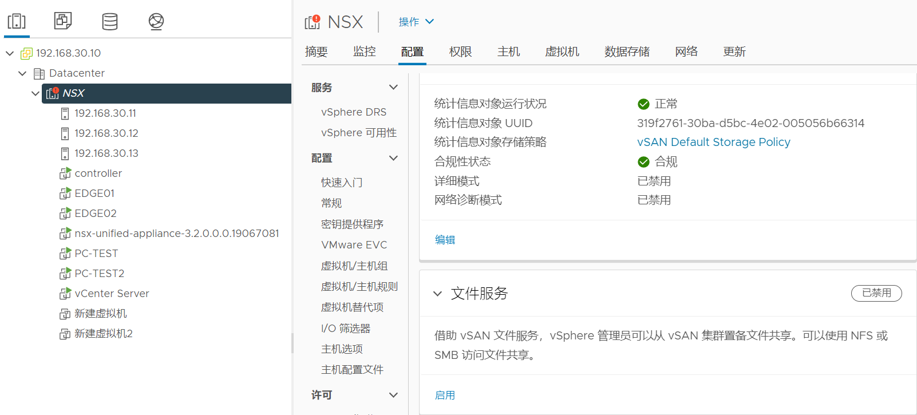Select vSphere DRS in sidebar
This screenshot has height=415, width=917.
(x=354, y=112)
